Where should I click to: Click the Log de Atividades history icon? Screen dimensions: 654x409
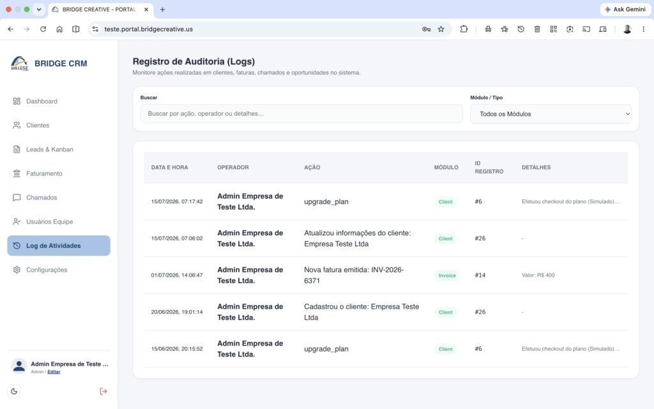coord(17,246)
